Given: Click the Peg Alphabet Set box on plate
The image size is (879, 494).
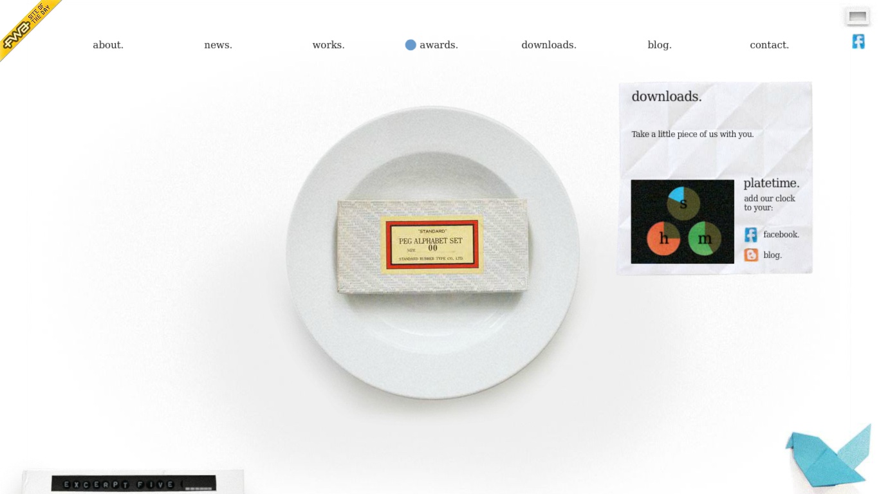Looking at the screenshot, I should 432,246.
